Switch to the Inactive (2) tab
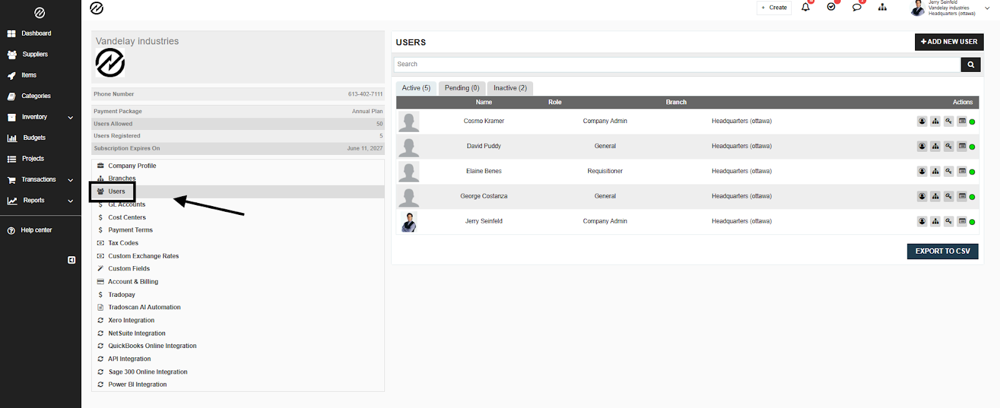 coord(510,88)
